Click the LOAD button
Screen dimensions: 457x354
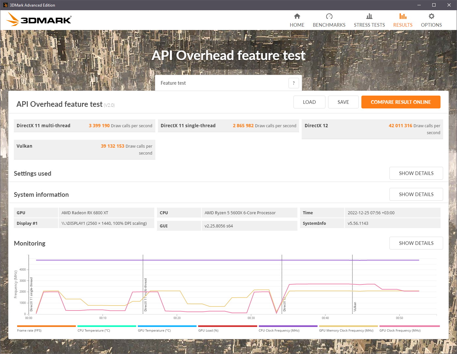point(309,102)
